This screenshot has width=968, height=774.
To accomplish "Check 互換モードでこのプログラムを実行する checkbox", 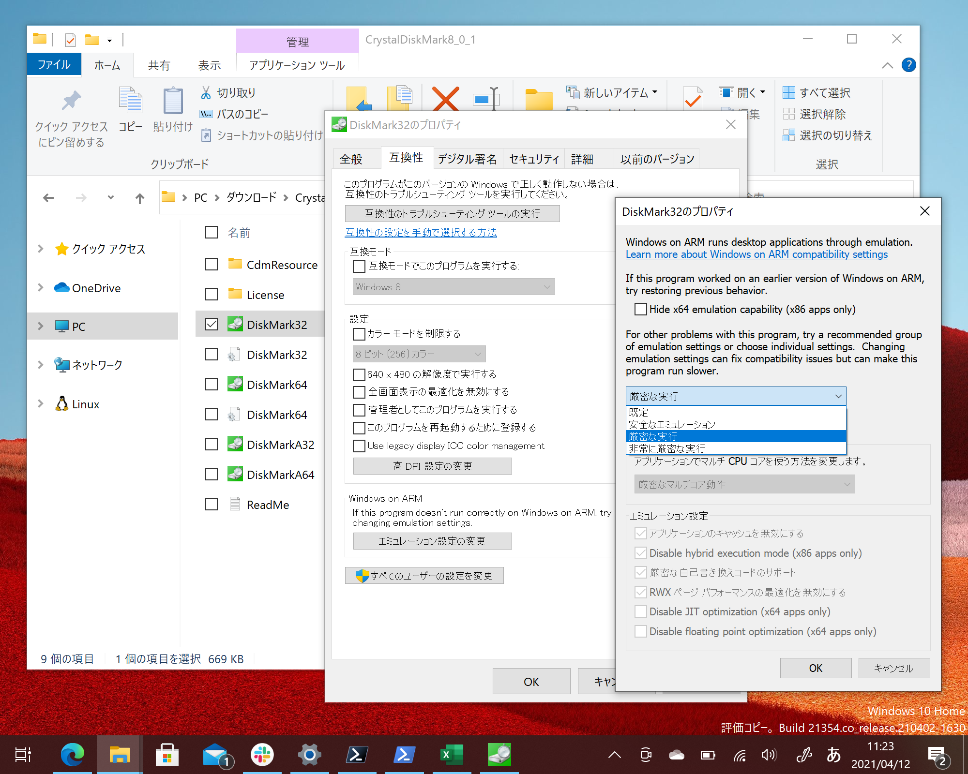I will [x=359, y=266].
